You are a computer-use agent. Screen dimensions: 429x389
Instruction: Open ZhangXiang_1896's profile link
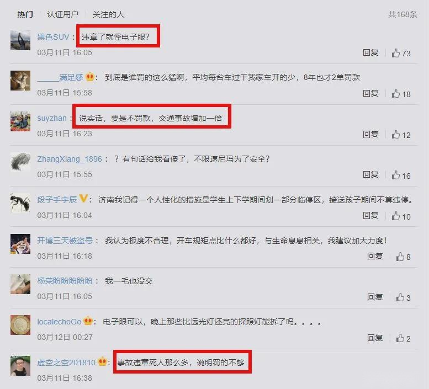tap(70, 159)
